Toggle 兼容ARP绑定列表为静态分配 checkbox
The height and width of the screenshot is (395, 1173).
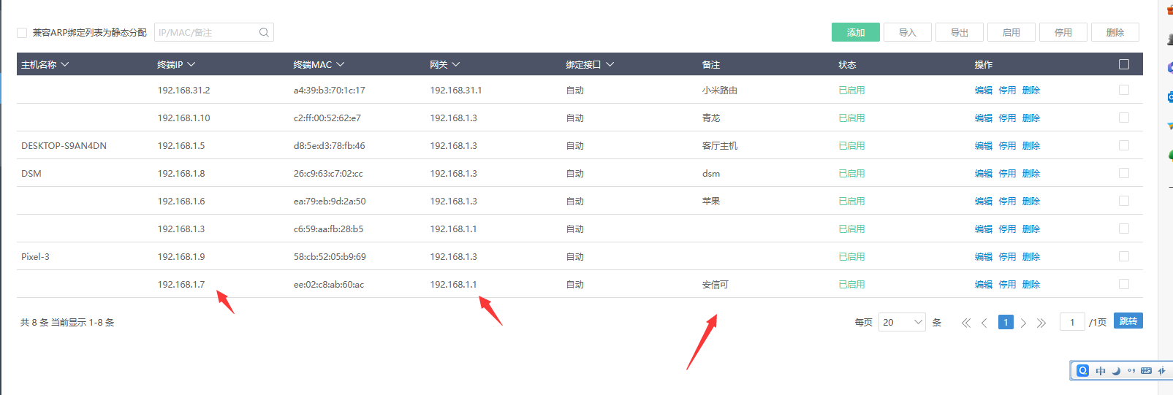click(22, 33)
